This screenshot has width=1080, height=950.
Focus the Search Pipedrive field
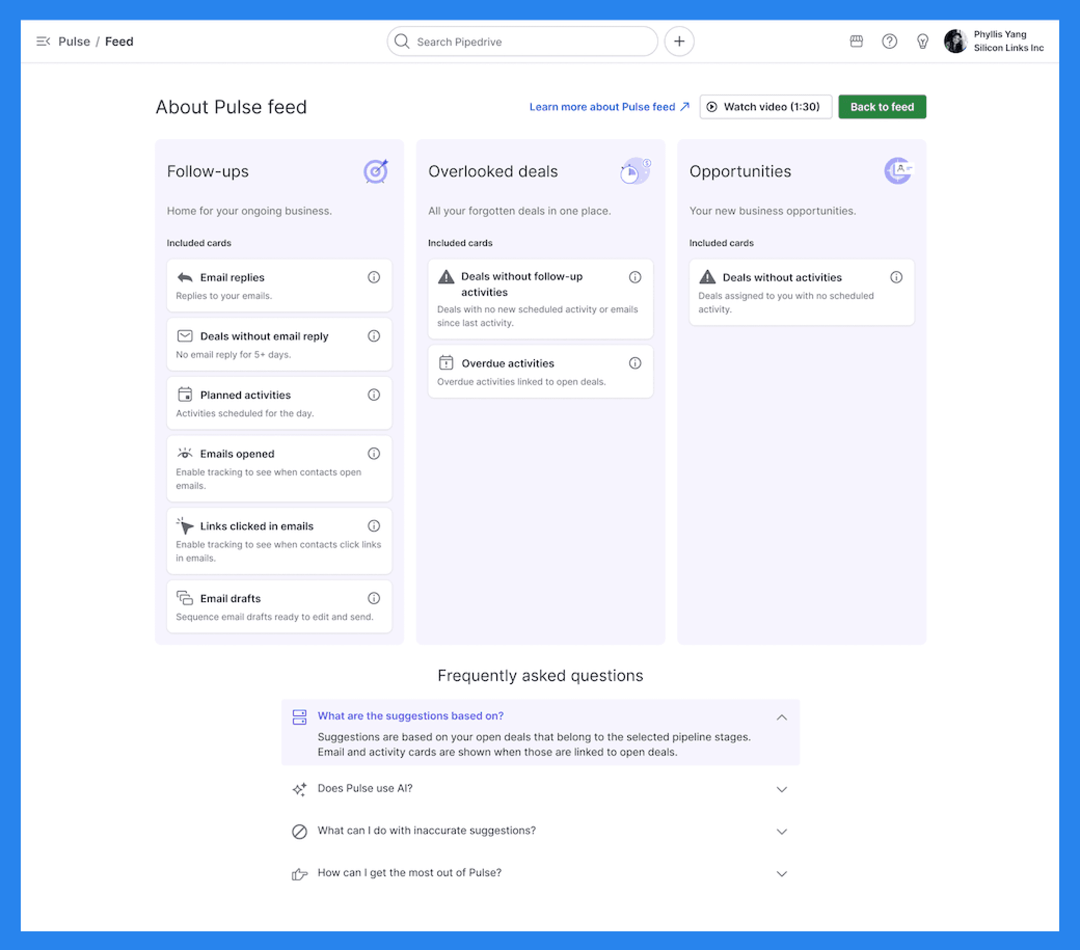522,41
